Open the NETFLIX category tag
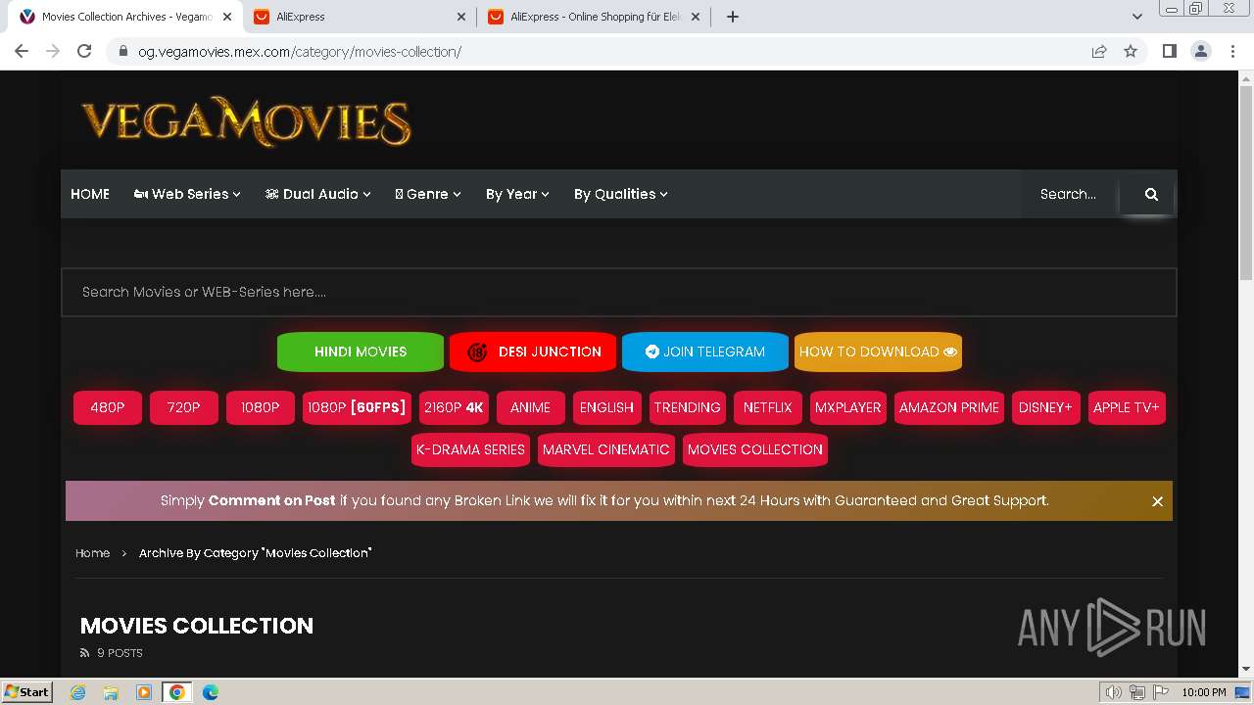Image resolution: width=1254 pixels, height=705 pixels. [x=767, y=407]
